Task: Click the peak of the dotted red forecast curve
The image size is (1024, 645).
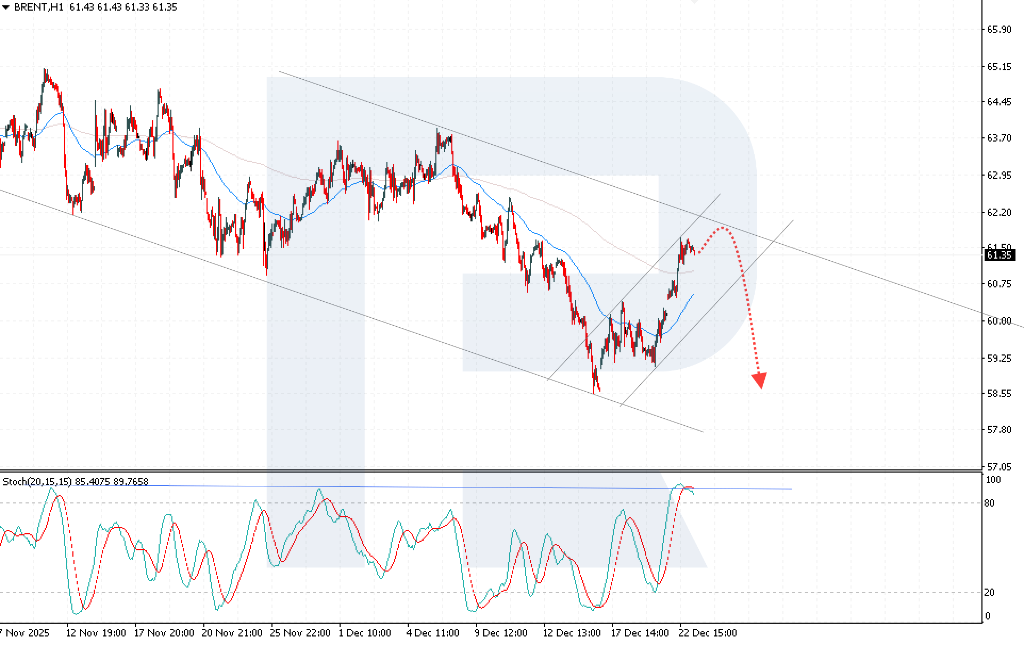Action: pyautogui.click(x=722, y=228)
